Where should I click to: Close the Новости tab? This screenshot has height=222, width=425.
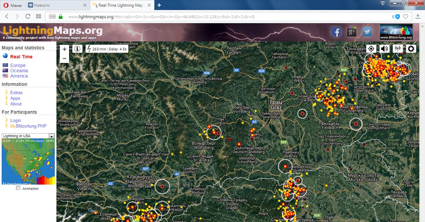(x=85, y=5)
